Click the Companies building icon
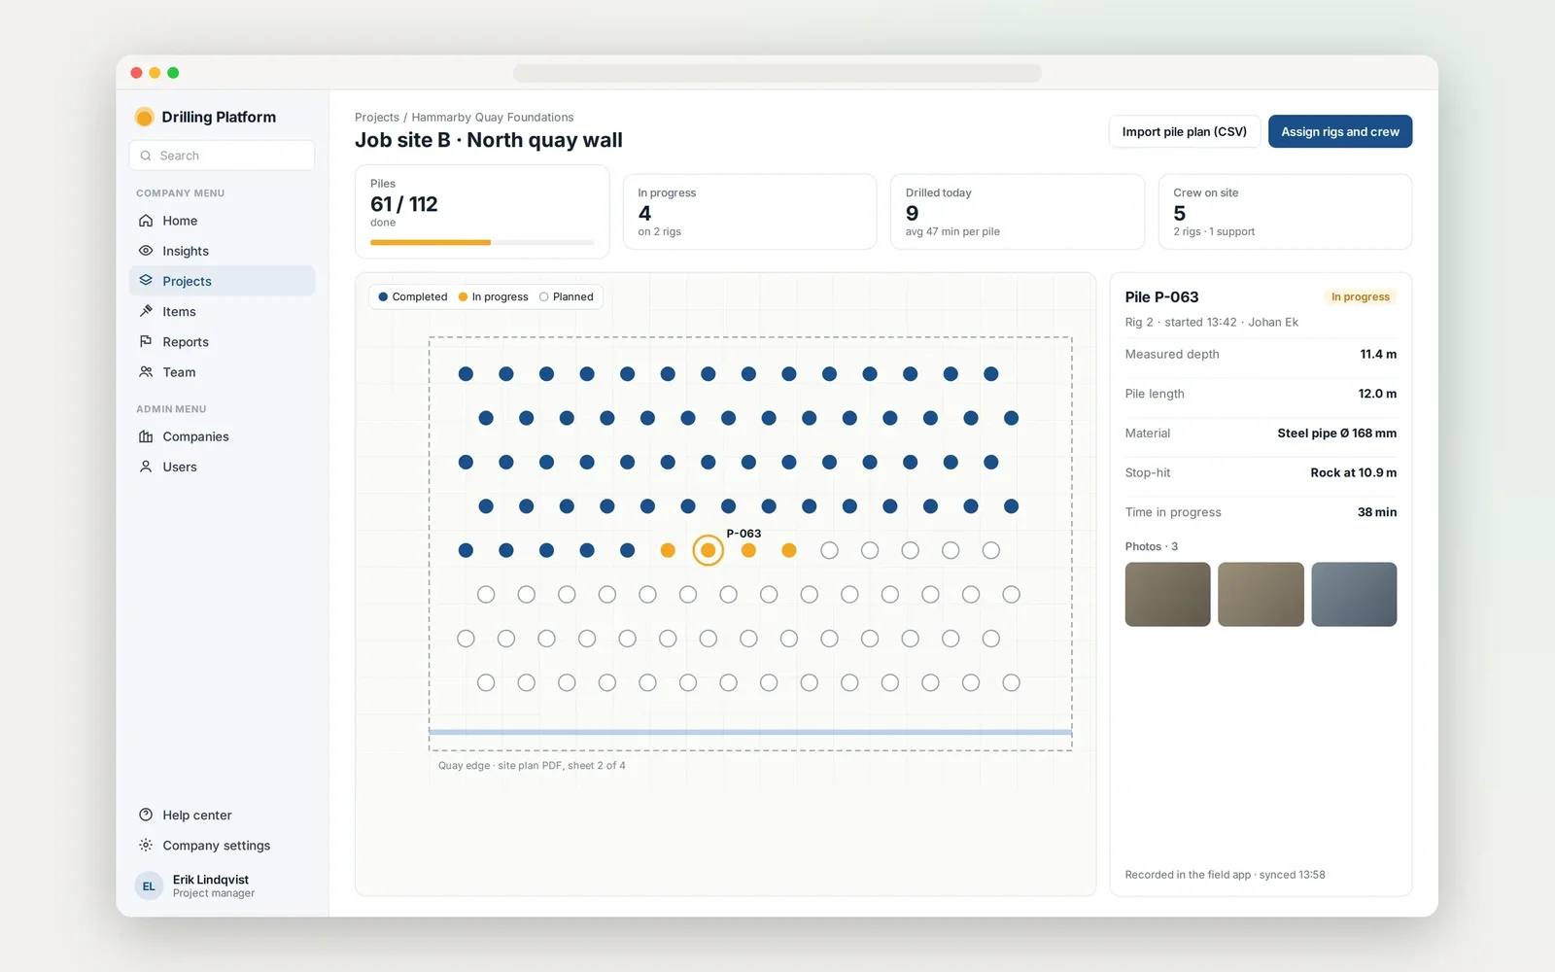Viewport: 1555px width, 972px height. (146, 436)
